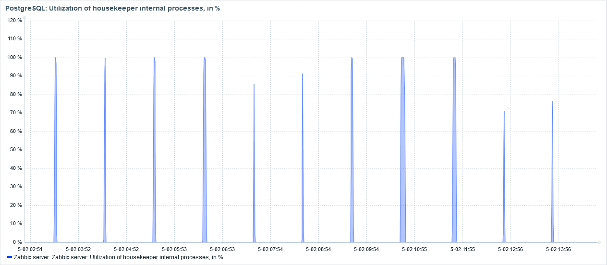The image size is (607, 265).
Task: Click the 100% spike before 11:55
Action: tap(454, 150)
